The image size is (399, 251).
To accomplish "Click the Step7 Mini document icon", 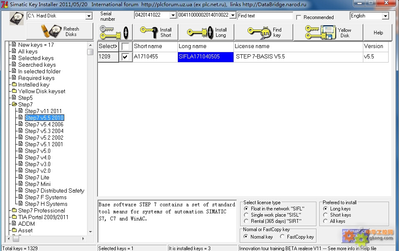I will (x=21, y=183).
